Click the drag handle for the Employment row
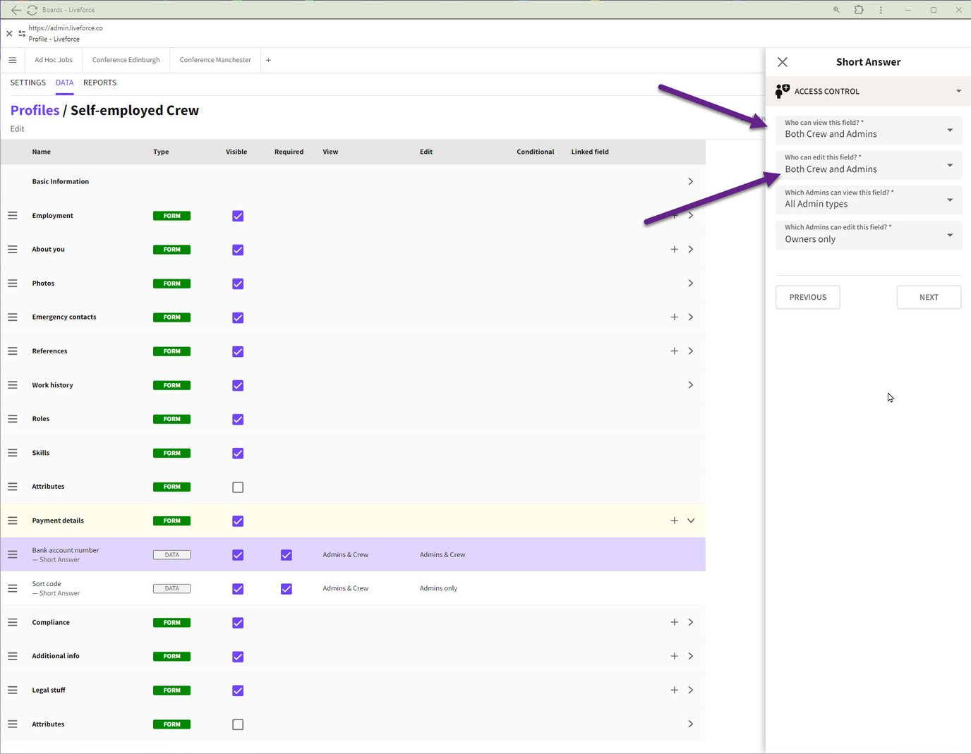The image size is (971, 754). pos(13,216)
